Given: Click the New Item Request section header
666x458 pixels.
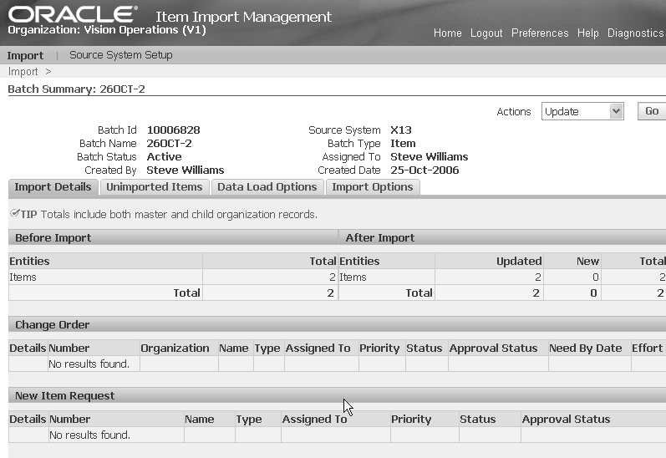Looking at the screenshot, I should (x=338, y=395).
